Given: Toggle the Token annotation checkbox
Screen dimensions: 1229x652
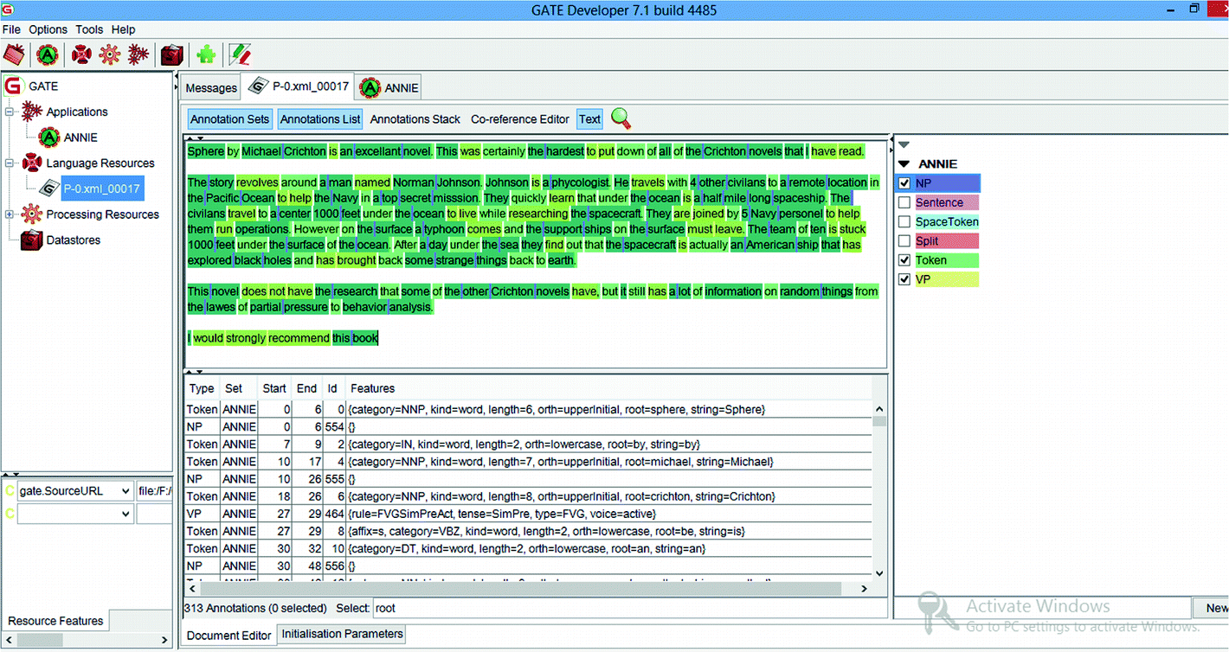Looking at the screenshot, I should (x=904, y=260).
